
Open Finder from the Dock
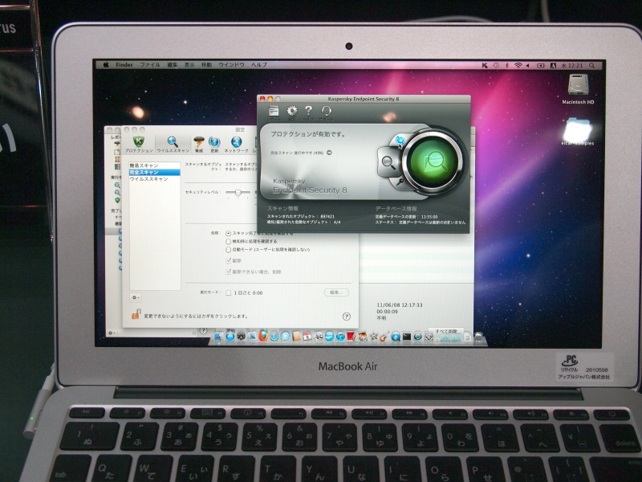click(x=218, y=337)
